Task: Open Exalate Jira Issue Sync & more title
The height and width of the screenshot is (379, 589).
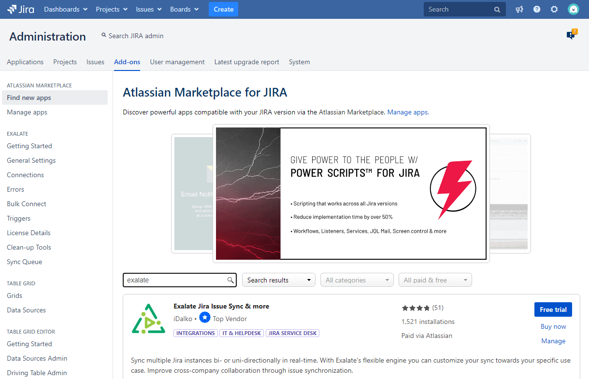Action: tap(221, 306)
